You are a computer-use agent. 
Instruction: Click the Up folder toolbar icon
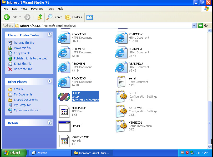40,17
